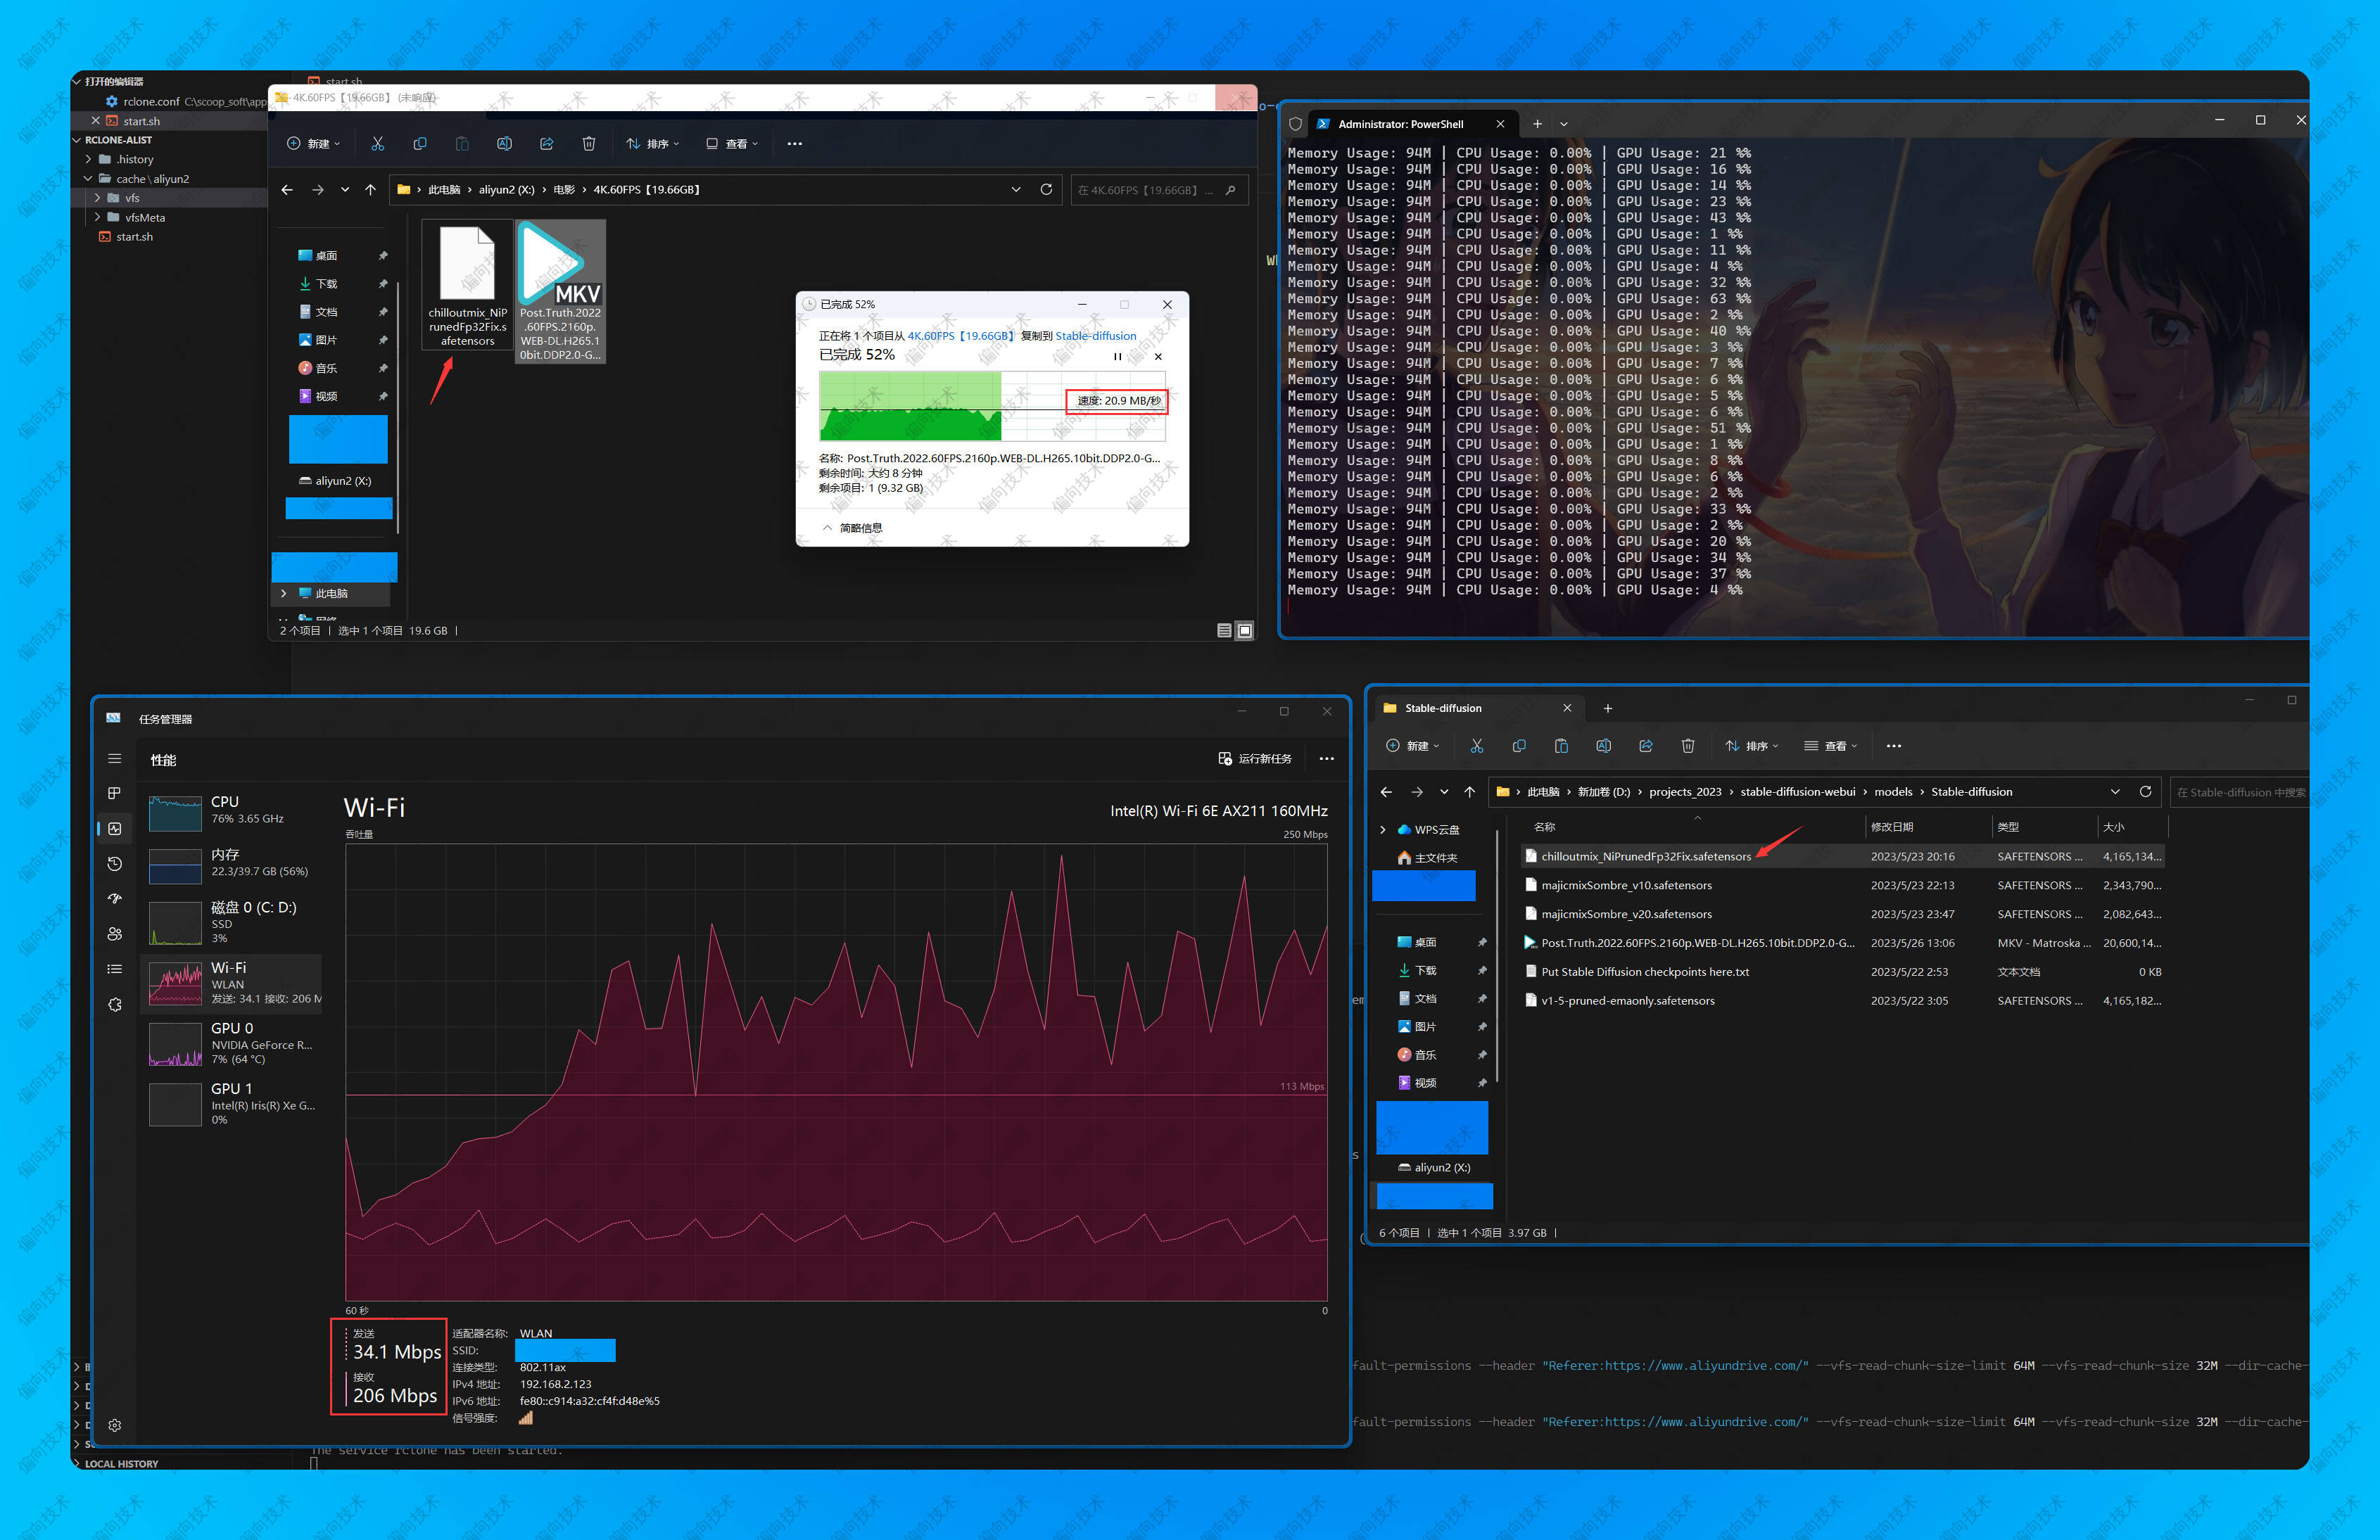Click Rename icon in Stable-diffusion Explorer toolbar

click(1603, 746)
